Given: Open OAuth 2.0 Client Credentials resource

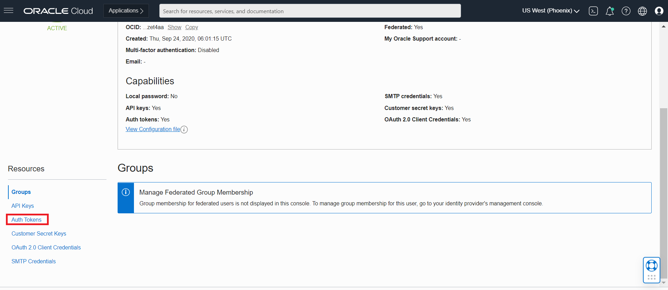Looking at the screenshot, I should coord(46,247).
